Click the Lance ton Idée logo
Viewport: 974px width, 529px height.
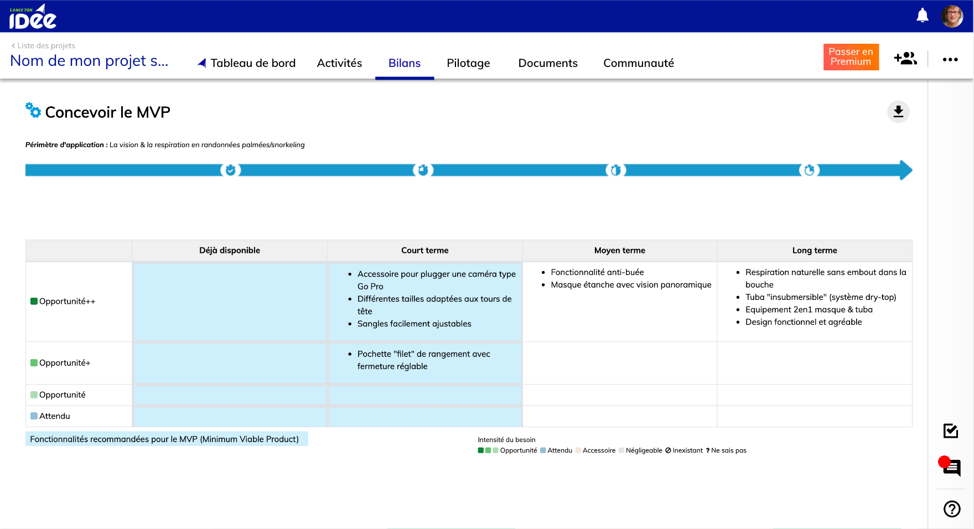pos(33,17)
